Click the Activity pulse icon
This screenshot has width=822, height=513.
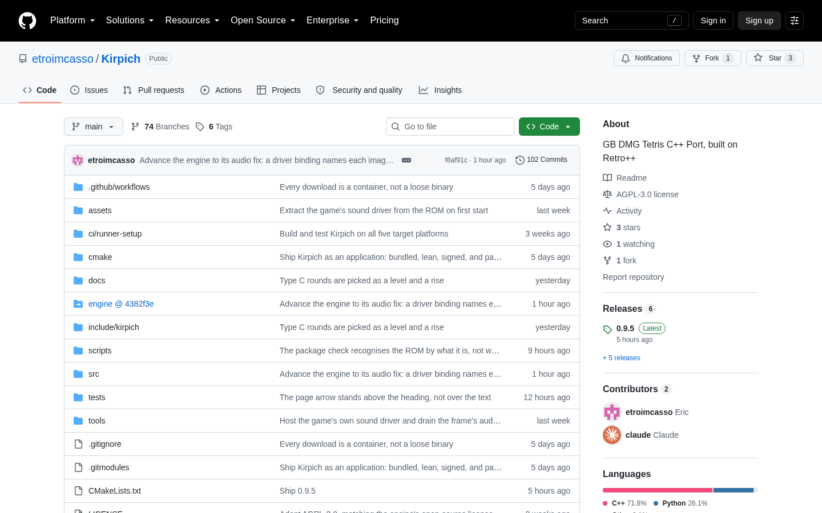(607, 211)
